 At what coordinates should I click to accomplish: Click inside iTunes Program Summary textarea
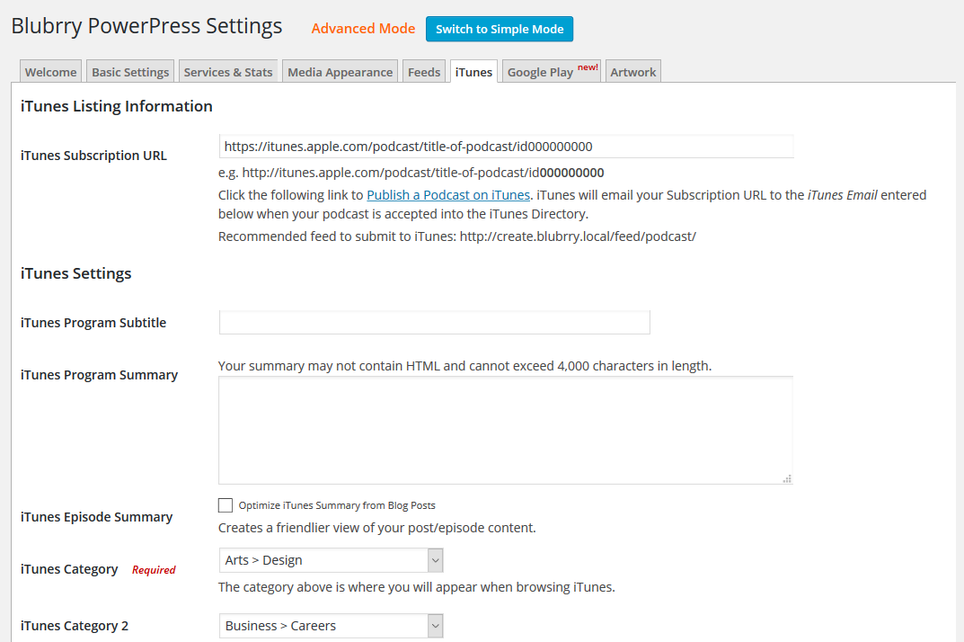click(x=506, y=431)
